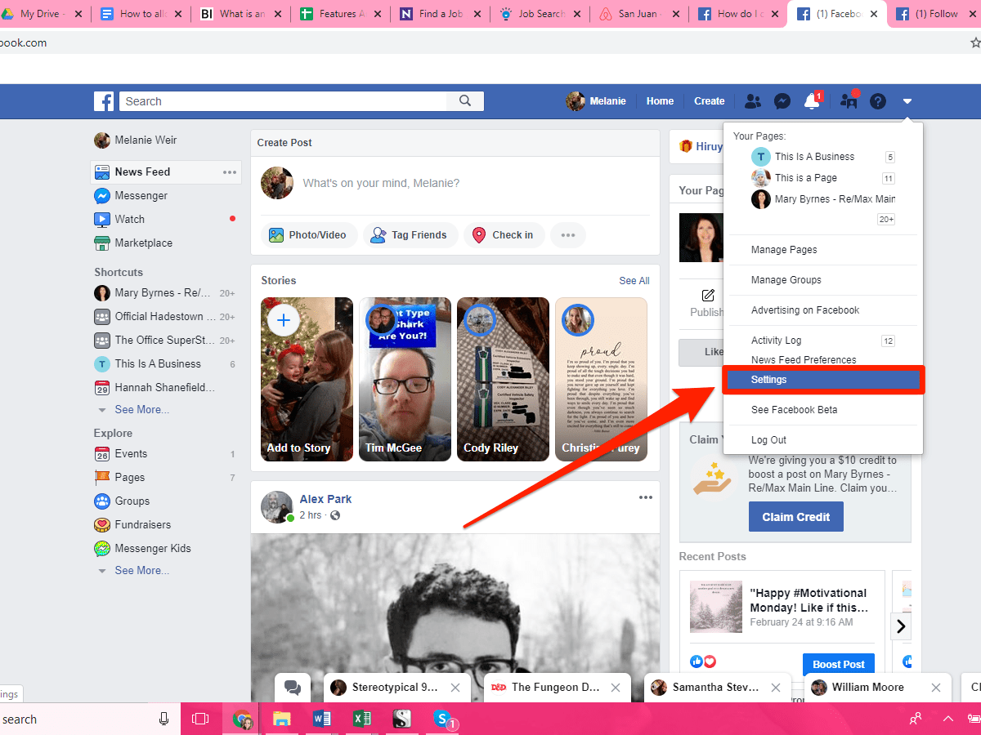Click the Fundraisers icon
Viewport: 981px width, 735px height.
(x=102, y=525)
